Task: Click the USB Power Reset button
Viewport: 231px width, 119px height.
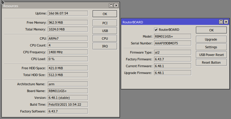Action: pyautogui.click(x=211, y=55)
